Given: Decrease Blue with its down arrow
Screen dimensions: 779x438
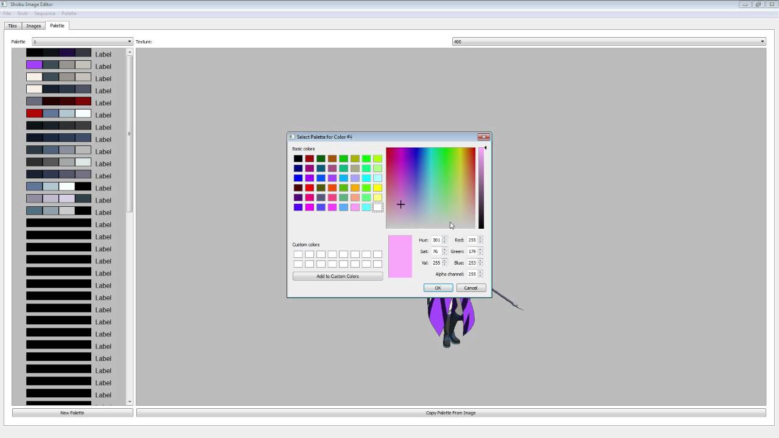Looking at the screenshot, I should pyautogui.click(x=481, y=265).
